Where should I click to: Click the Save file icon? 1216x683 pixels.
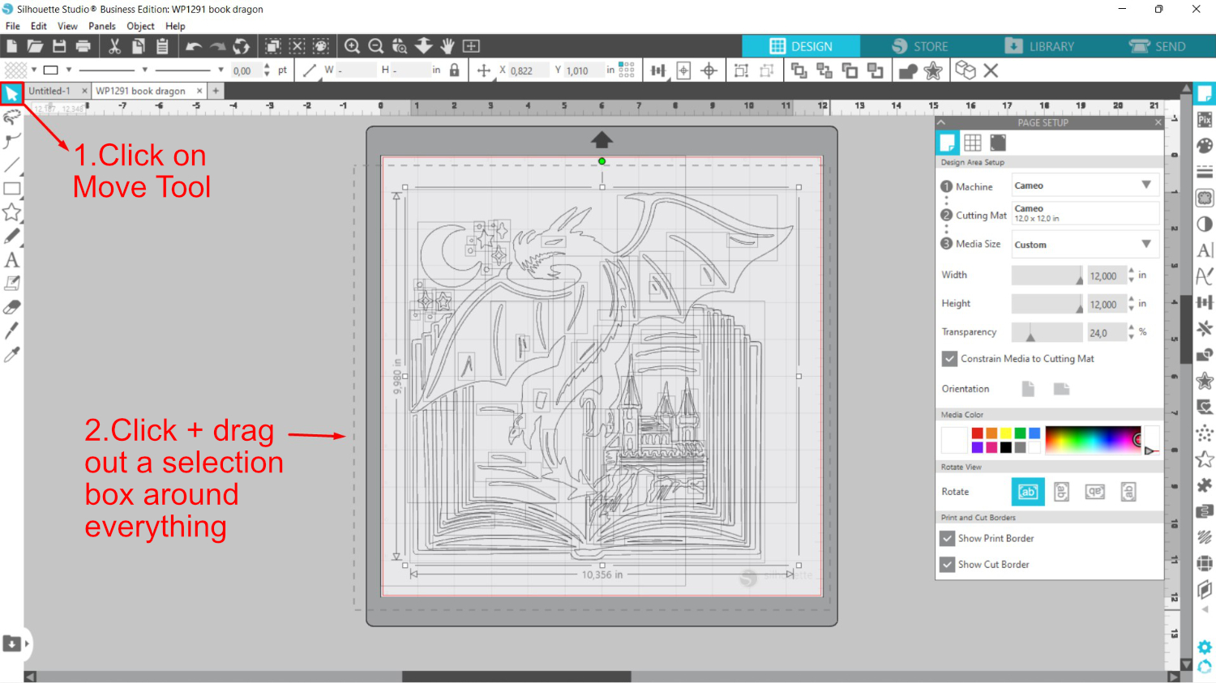click(x=59, y=46)
